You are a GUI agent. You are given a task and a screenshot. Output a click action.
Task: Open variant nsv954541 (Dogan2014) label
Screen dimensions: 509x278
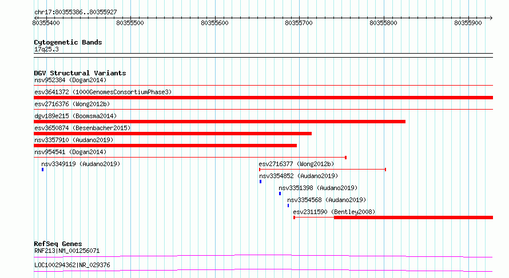[70, 152]
